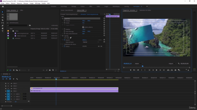
Task: Choose the free-draw pen mask under Opacité
Action: [x=70, y=38]
